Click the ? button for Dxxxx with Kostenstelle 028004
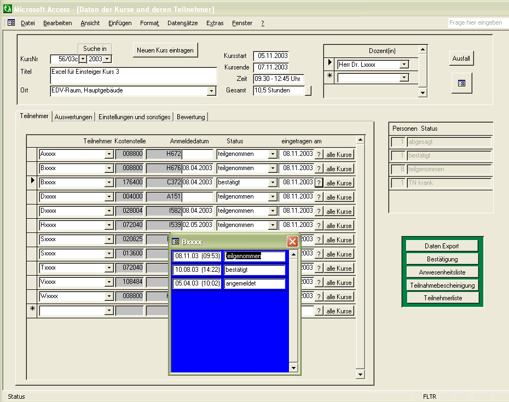 point(319,212)
